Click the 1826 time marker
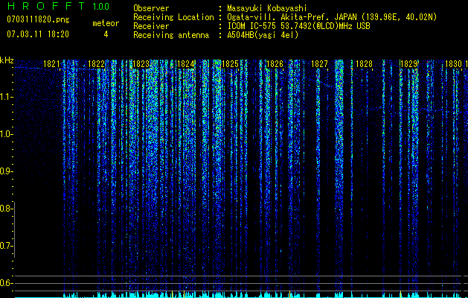This screenshot has height=298, width=468. [275, 64]
